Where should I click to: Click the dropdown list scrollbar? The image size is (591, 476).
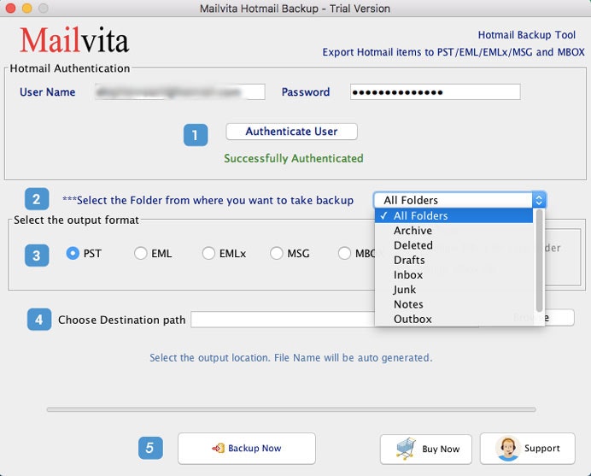[540, 261]
